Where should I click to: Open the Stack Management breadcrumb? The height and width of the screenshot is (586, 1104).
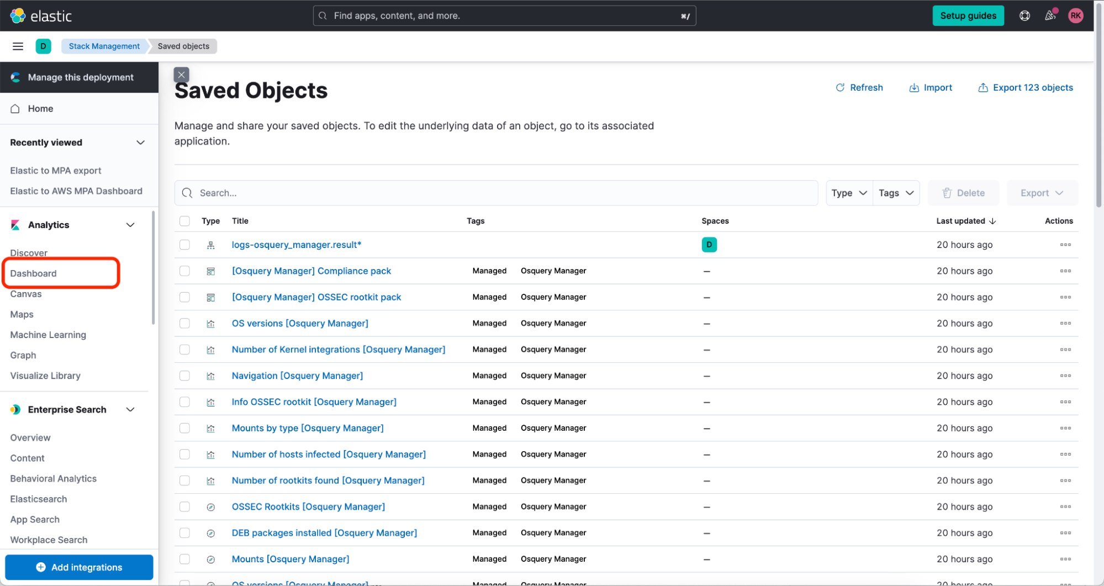click(104, 46)
